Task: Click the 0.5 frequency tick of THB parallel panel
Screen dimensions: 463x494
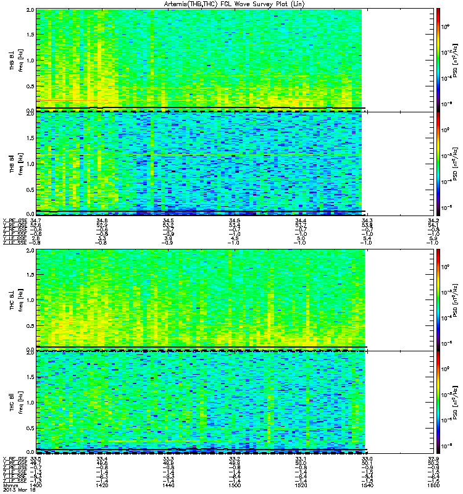Action: 30,190
